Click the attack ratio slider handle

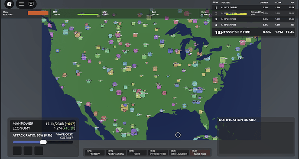[x=43, y=142]
